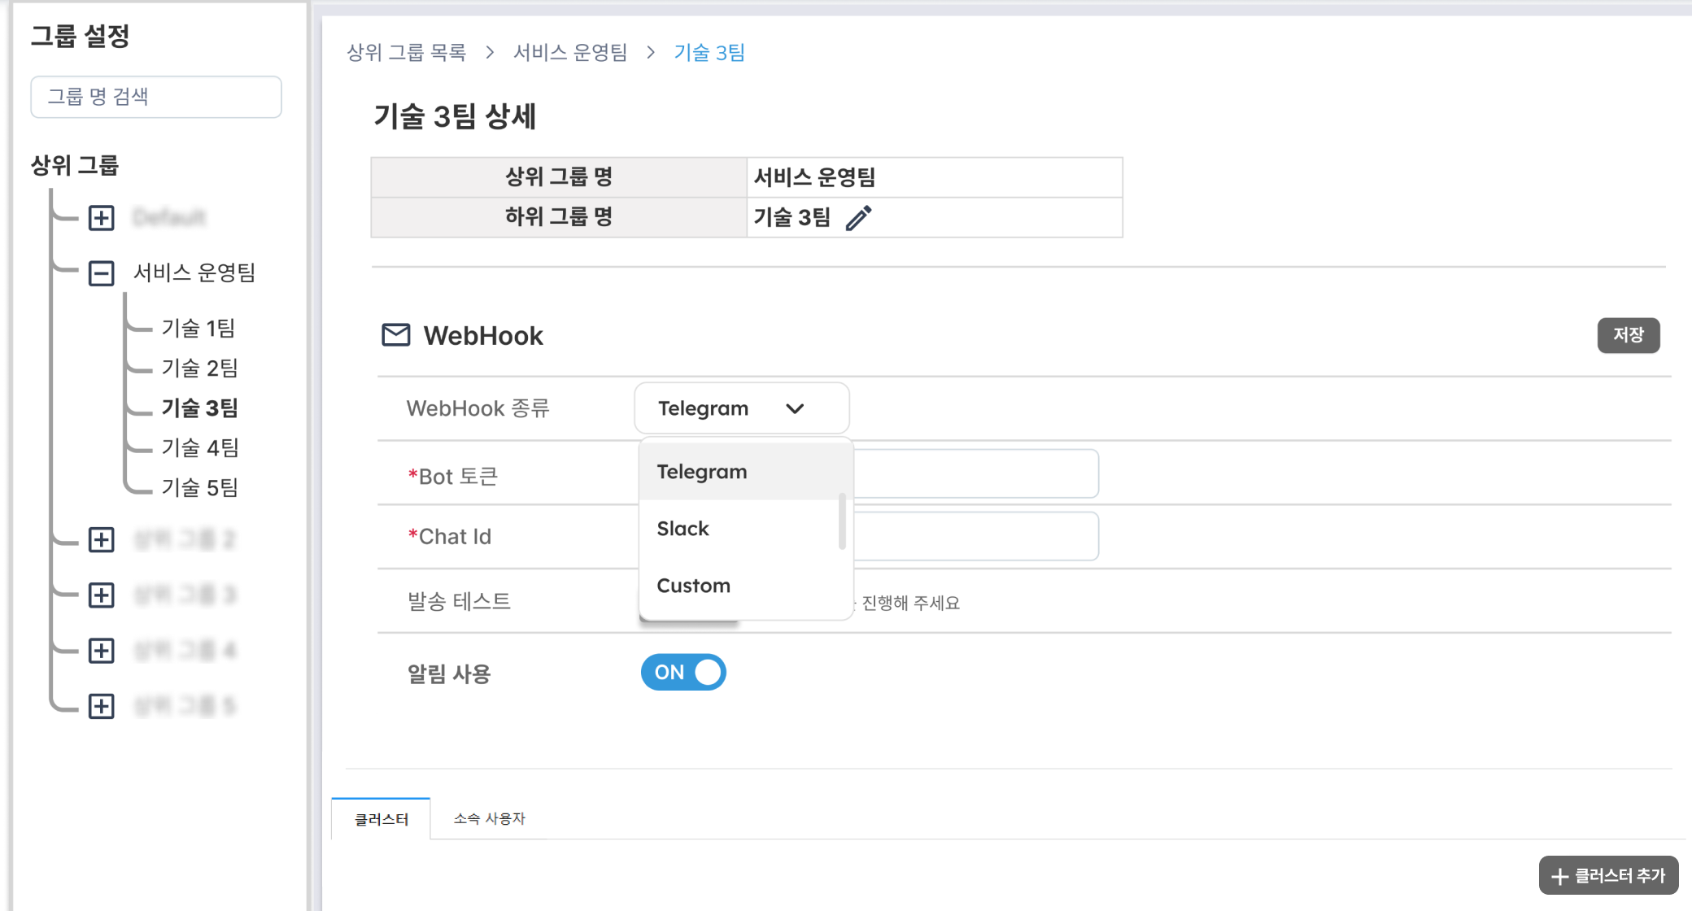Choose Slack from the webhook list

point(683,529)
